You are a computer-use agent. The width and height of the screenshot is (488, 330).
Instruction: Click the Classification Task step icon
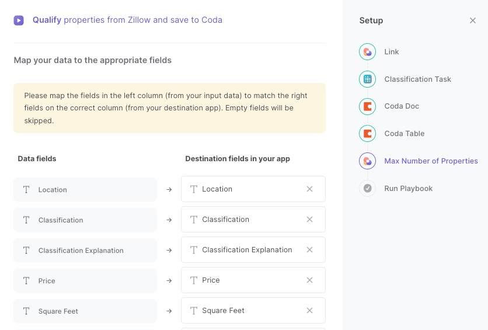[x=367, y=79]
